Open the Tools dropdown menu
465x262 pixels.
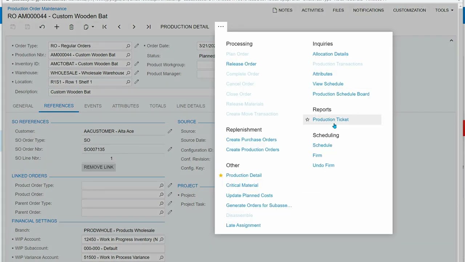pos(444,10)
